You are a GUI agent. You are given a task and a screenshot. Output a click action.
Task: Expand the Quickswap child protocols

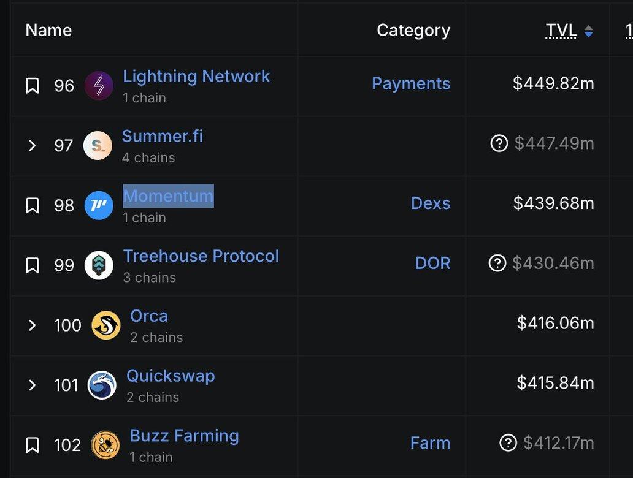coord(33,385)
